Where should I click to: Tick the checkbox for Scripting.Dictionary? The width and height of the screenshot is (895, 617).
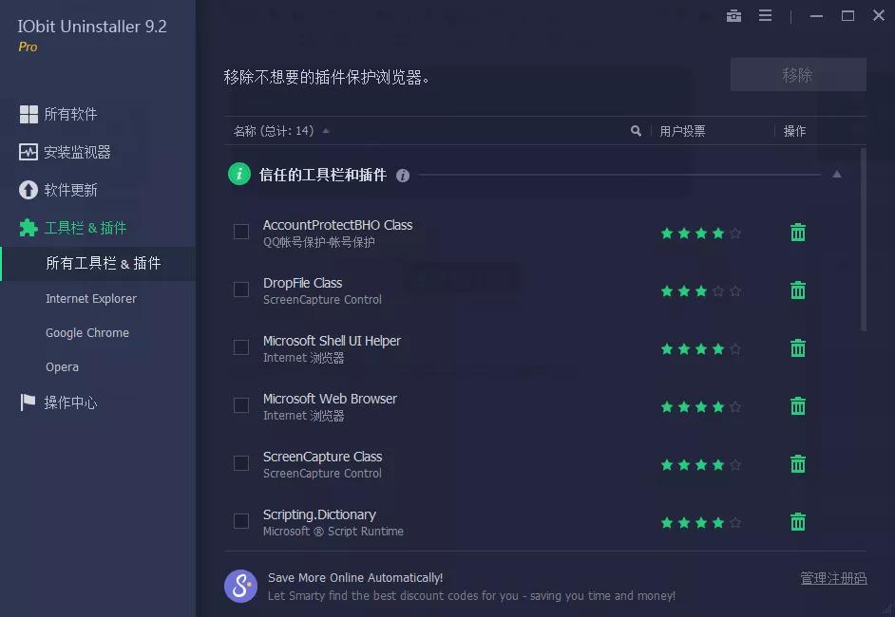point(240,521)
